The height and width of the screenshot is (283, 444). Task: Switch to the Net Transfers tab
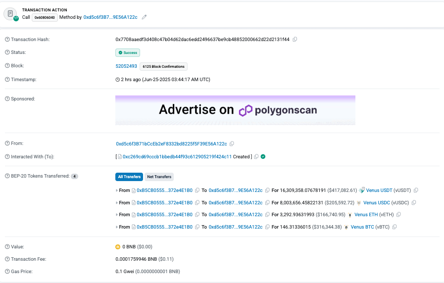(x=159, y=177)
